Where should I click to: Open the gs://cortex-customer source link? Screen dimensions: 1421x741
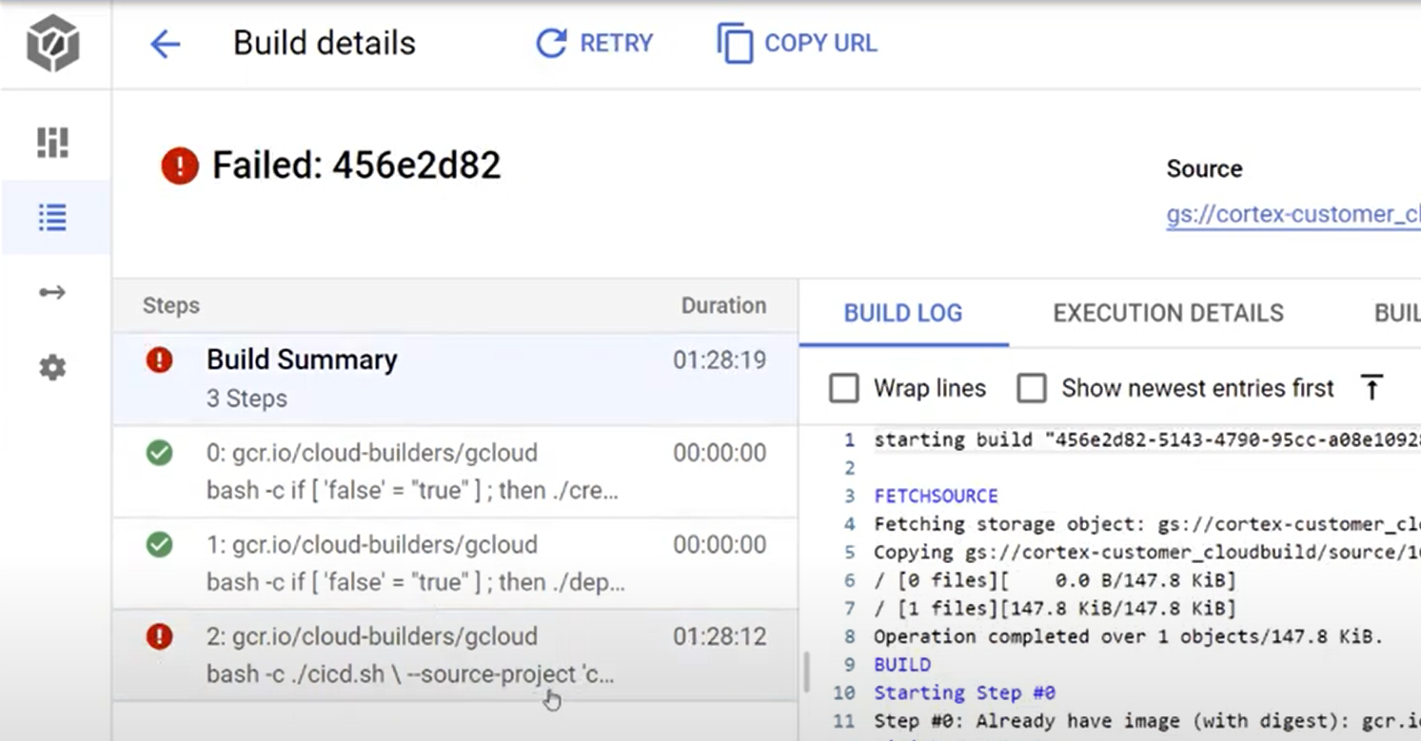(x=1293, y=214)
